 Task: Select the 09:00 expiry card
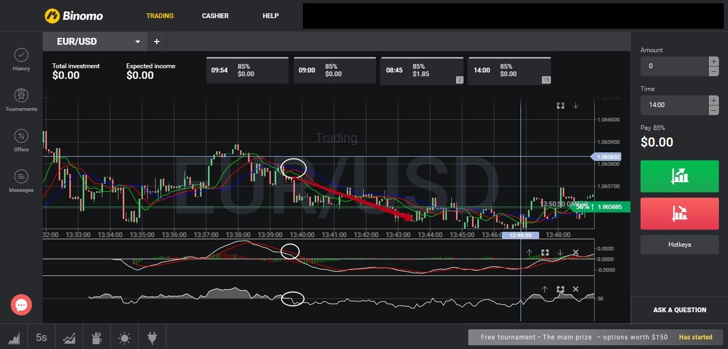[335, 70]
